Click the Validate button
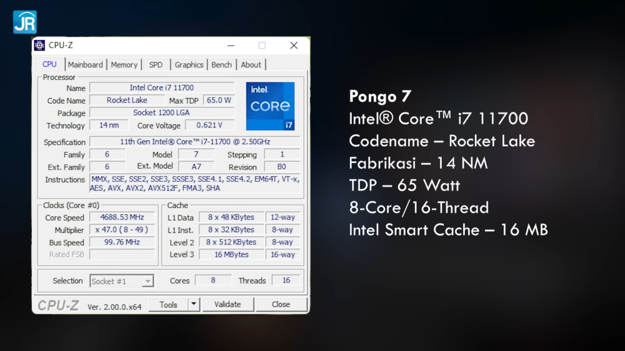Screen dimensions: 625x351 tap(227, 304)
